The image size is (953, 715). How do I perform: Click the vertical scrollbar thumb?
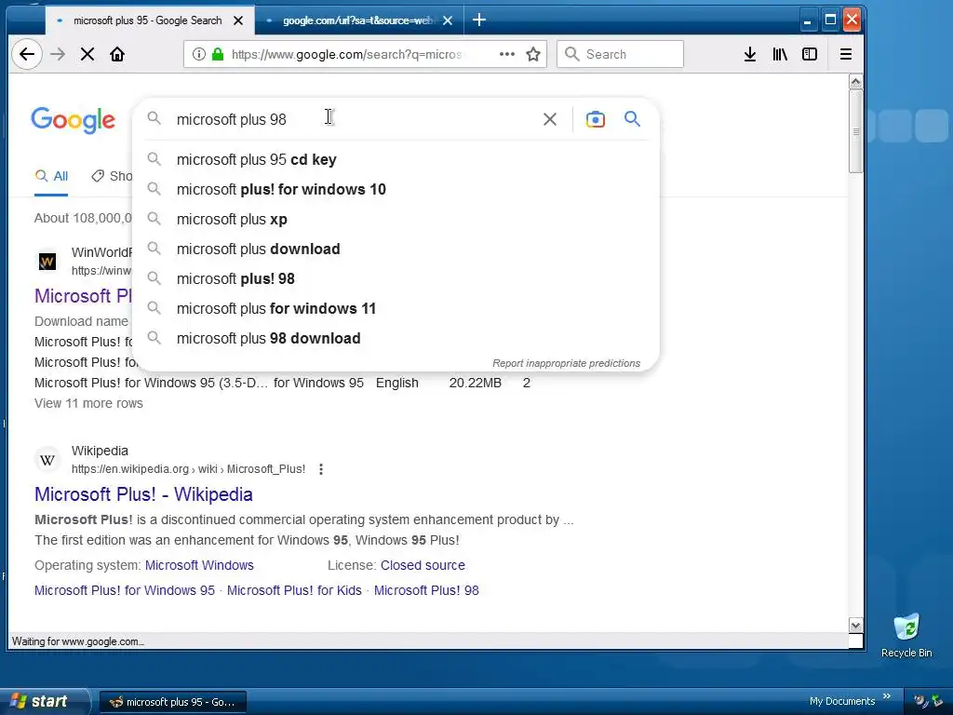coord(856,131)
